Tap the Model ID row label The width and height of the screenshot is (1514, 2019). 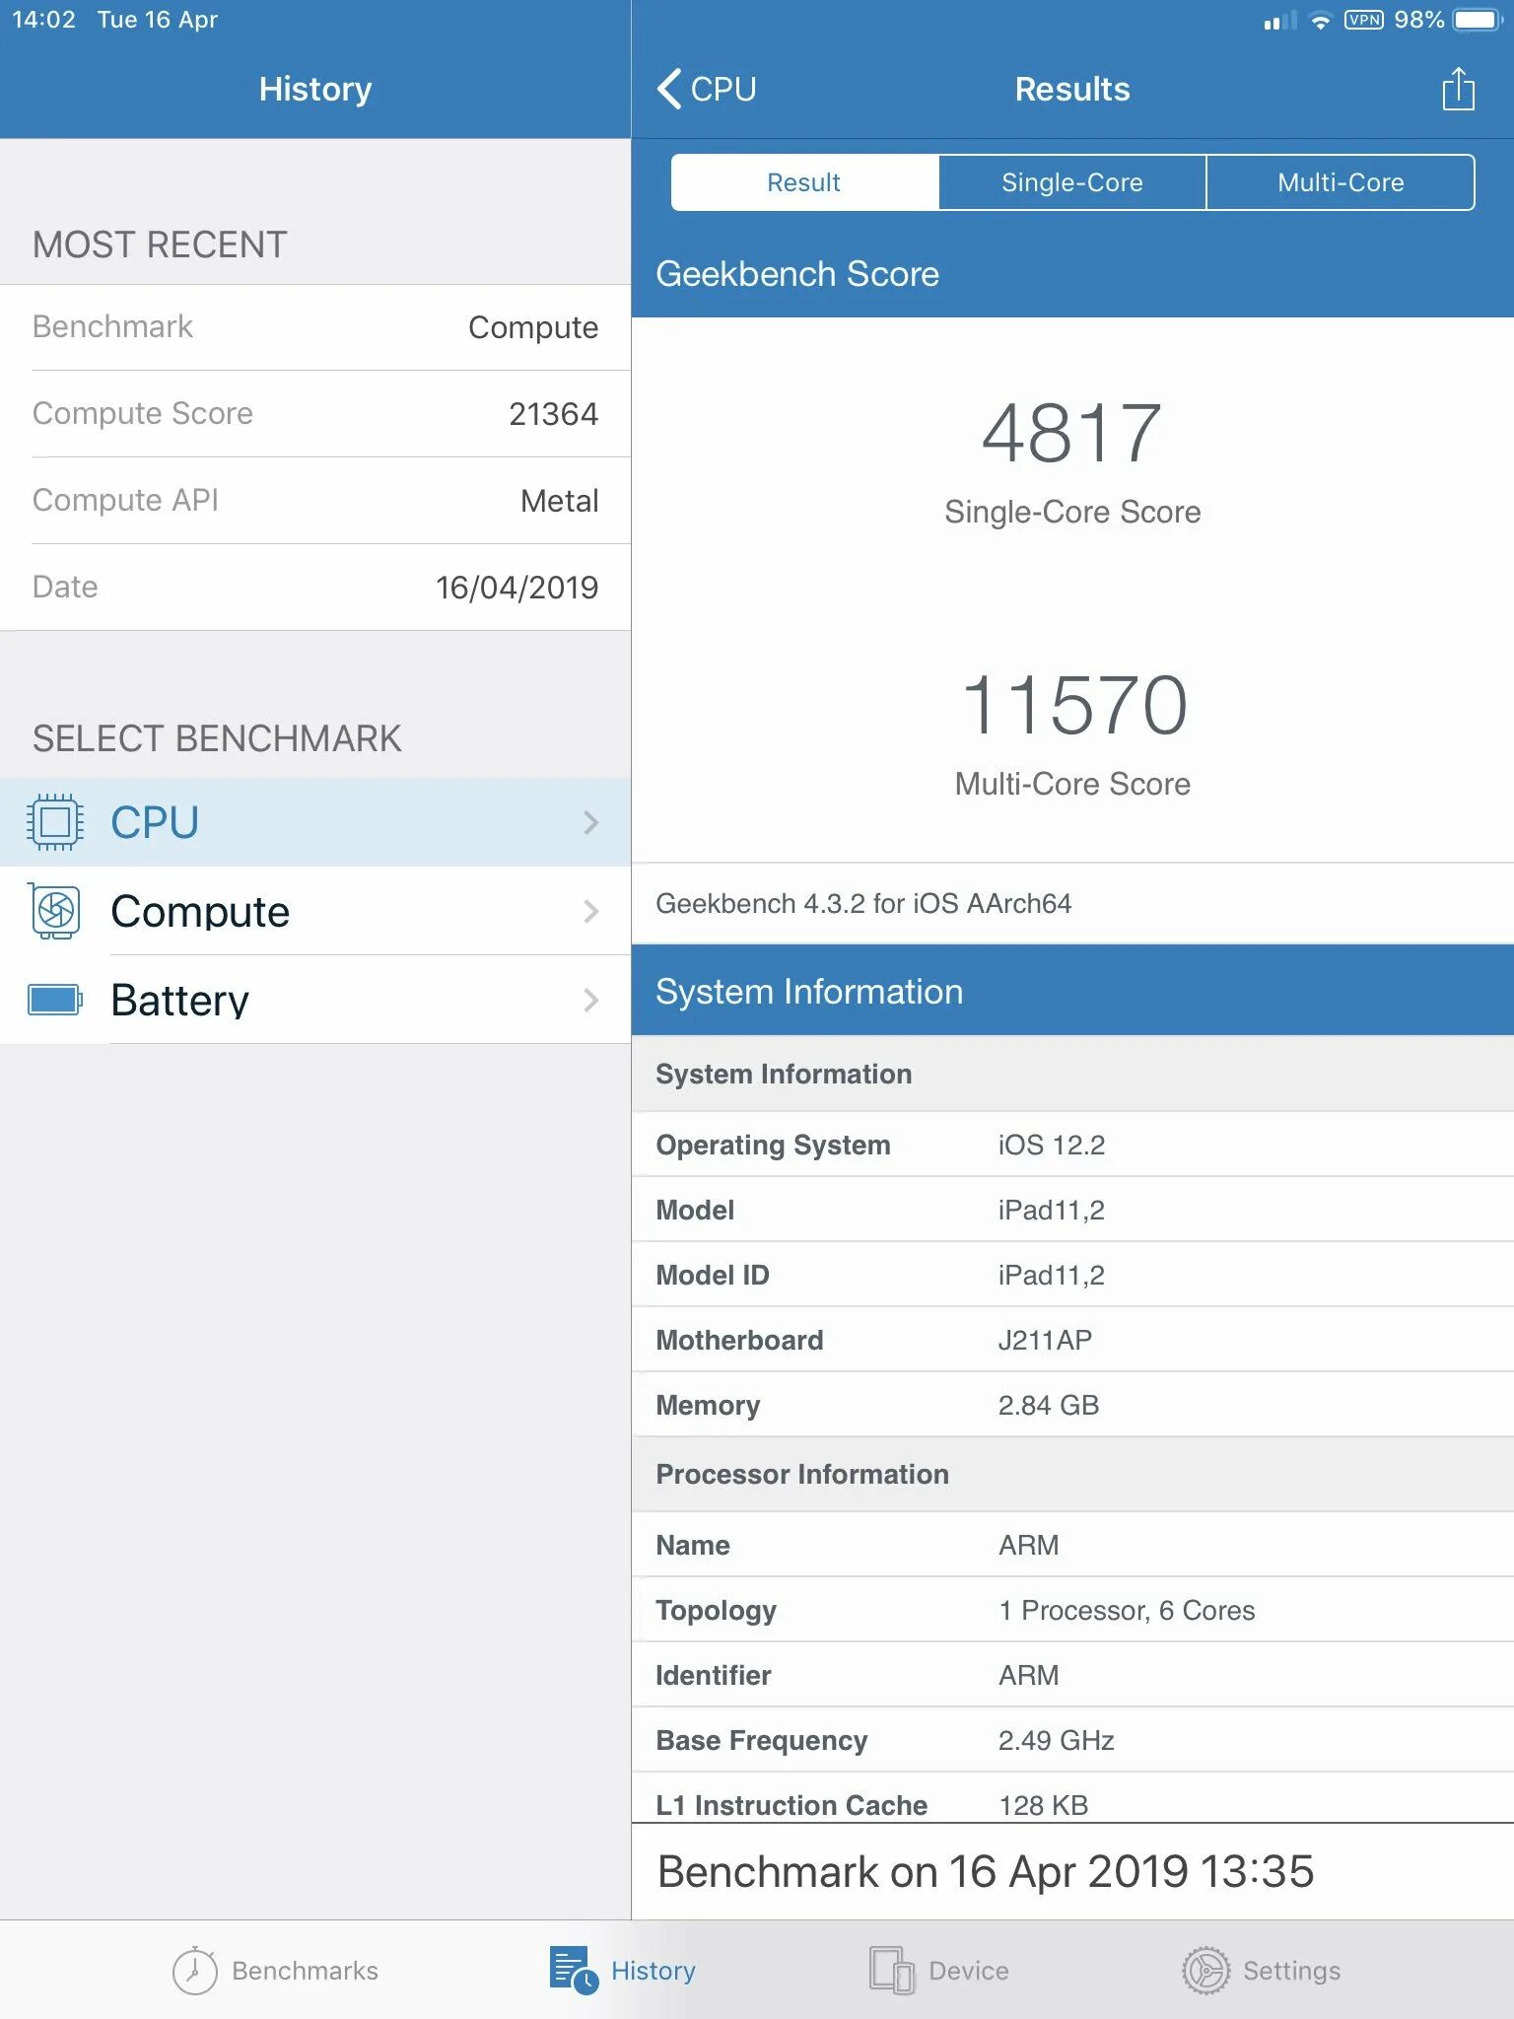[712, 1275]
